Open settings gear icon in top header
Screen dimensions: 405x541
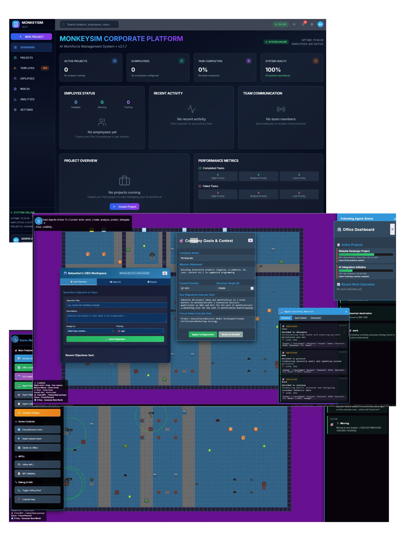312,24
